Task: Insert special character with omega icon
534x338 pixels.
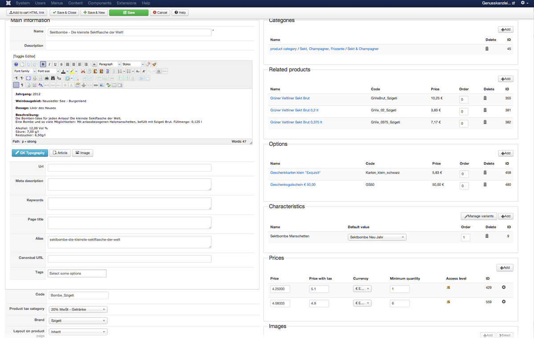Action: click(x=158, y=71)
